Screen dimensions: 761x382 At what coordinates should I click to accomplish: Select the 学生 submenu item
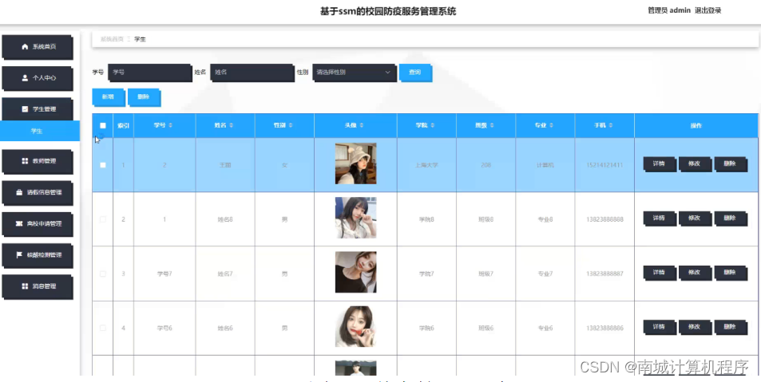click(x=40, y=131)
